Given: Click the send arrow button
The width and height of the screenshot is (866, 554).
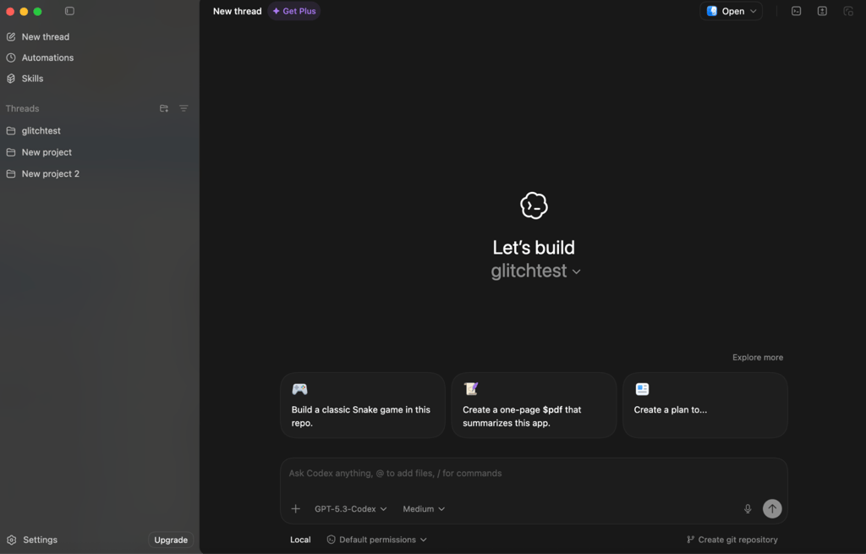Looking at the screenshot, I should pyautogui.click(x=772, y=508).
